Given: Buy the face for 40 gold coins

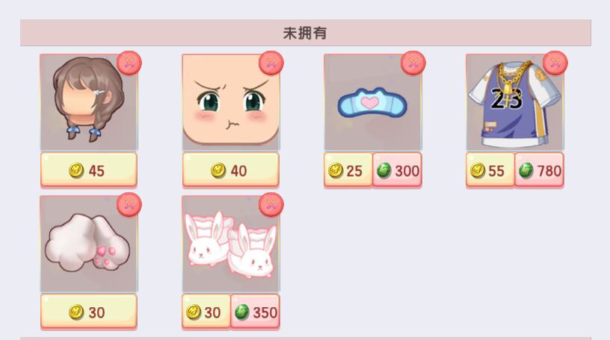Looking at the screenshot, I should pyautogui.click(x=231, y=170).
